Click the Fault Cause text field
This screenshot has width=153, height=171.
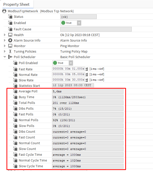pyautogui.click(x=96, y=29)
